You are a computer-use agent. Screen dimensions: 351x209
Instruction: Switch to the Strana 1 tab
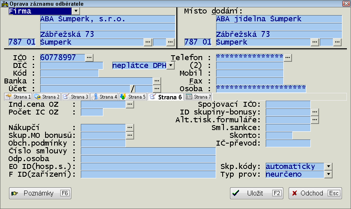tap(19, 97)
